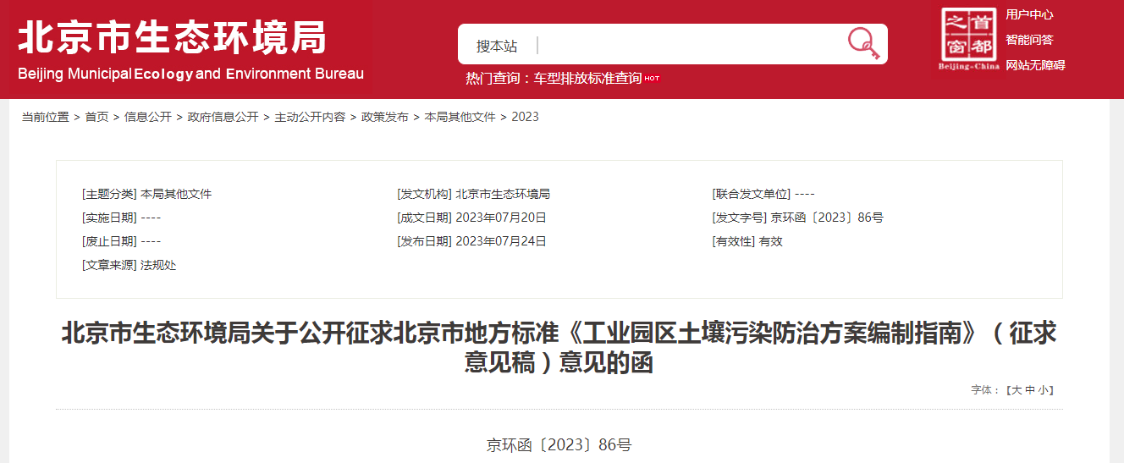The width and height of the screenshot is (1124, 463).
Task: Open 主动公开内容 breadcrumb item
Action: click(310, 117)
